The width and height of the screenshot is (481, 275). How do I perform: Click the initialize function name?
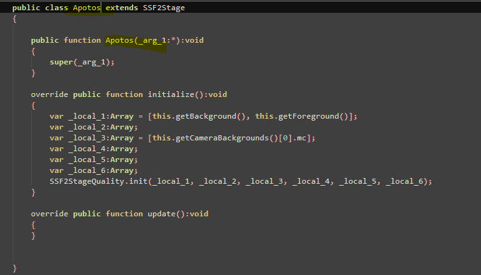point(171,94)
